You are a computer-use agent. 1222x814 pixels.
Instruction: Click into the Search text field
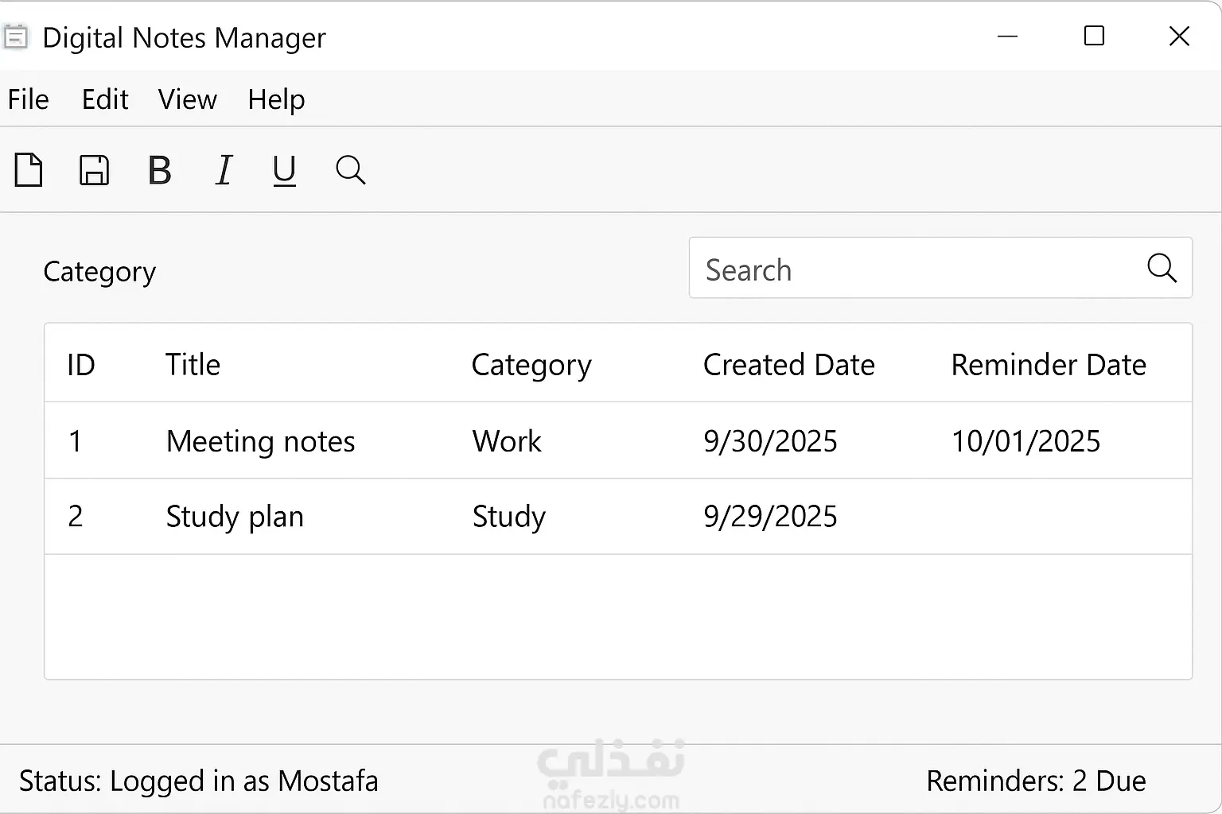click(915, 269)
